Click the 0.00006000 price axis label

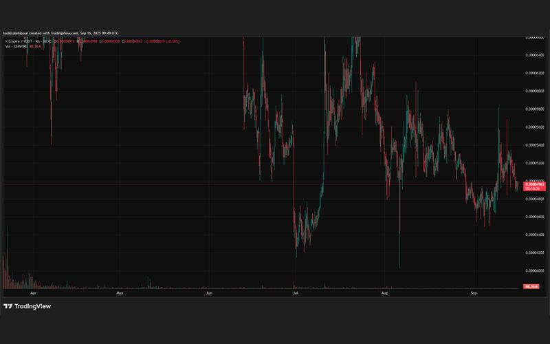coord(535,91)
